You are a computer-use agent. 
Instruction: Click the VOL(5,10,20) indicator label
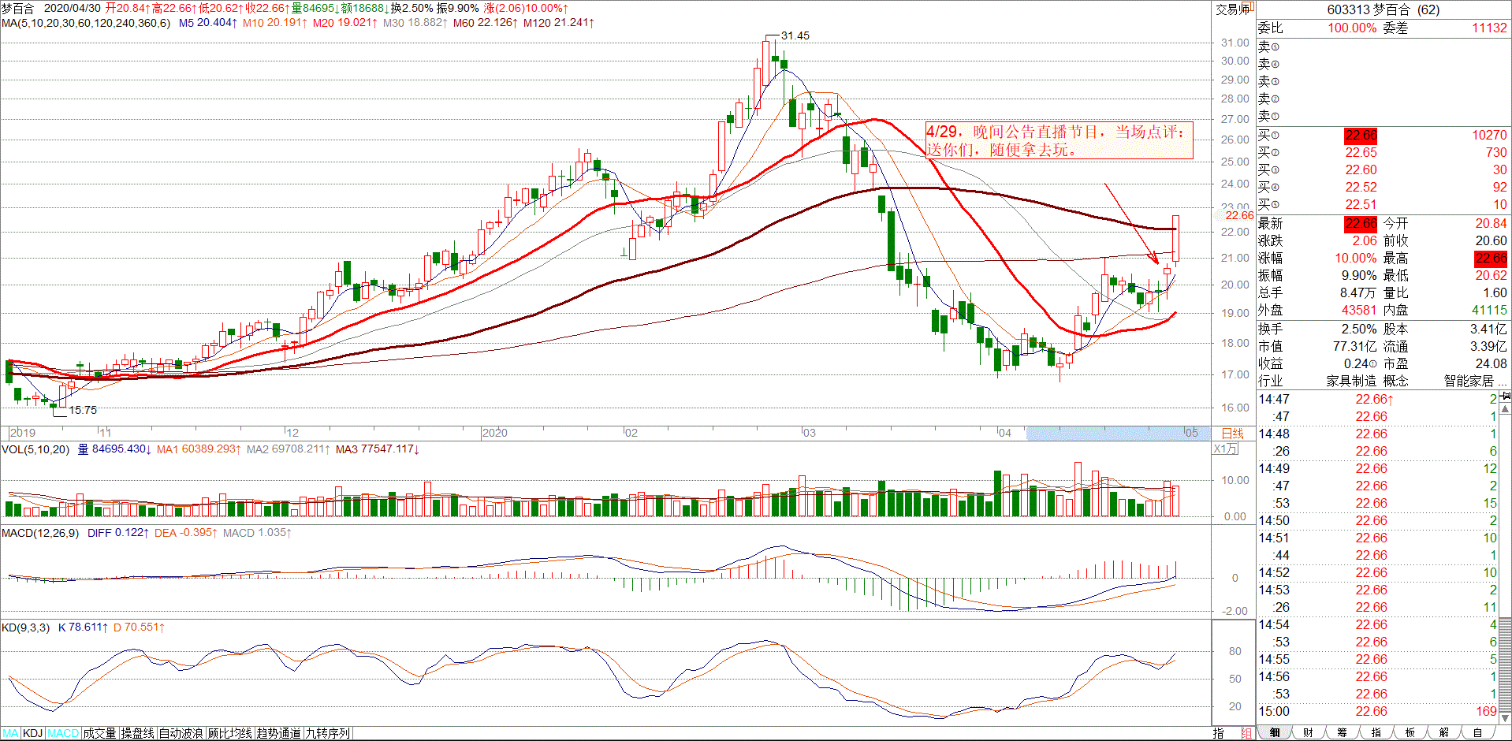pos(35,449)
